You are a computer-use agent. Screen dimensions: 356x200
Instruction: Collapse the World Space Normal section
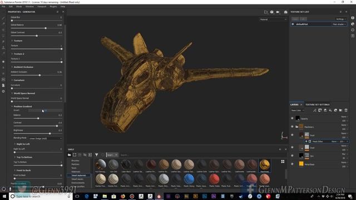pos(12,93)
